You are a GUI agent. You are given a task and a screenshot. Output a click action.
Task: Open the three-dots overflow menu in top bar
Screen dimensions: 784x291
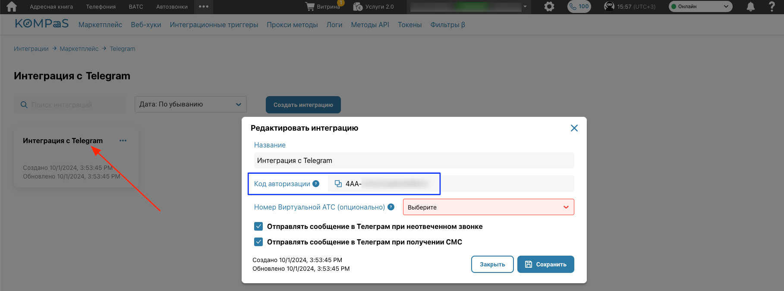204,6
